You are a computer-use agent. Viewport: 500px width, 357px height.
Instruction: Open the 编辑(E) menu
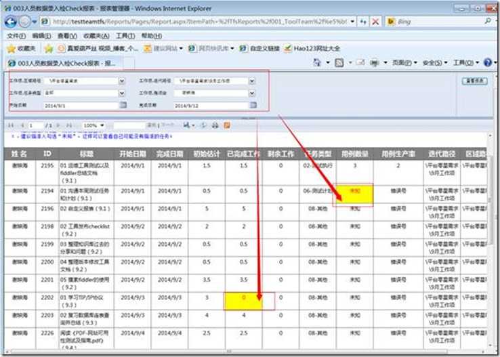pyautogui.click(x=41, y=36)
